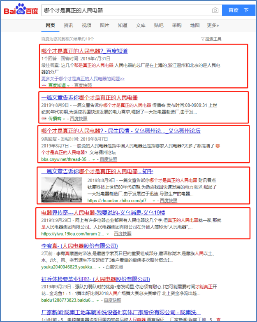The image size is (257, 322).
Task: Open 更多关于哪个才是真正的人民电器的问题 link
Action: click(83, 79)
